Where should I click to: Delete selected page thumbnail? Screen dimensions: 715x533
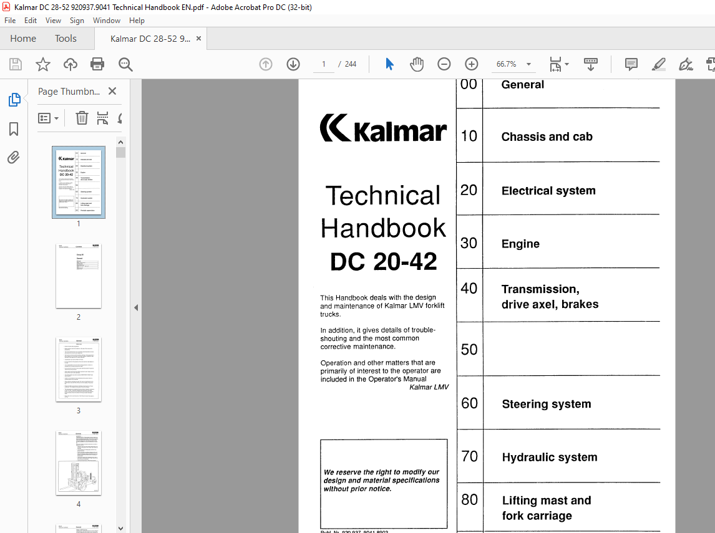click(x=82, y=118)
